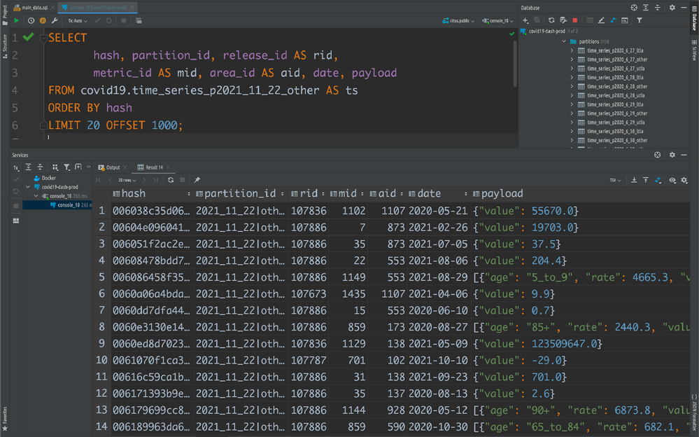Open TSV export format dropdown
The width and height of the screenshot is (699, 437).
[x=615, y=180]
